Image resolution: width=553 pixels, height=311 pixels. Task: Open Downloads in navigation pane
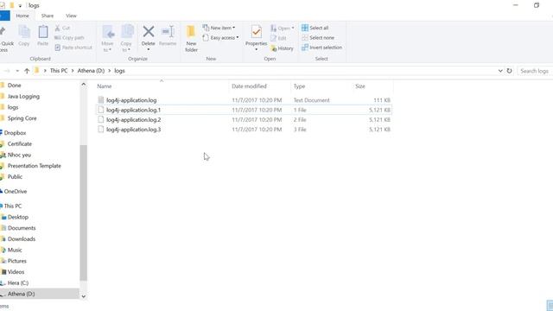[21, 239]
